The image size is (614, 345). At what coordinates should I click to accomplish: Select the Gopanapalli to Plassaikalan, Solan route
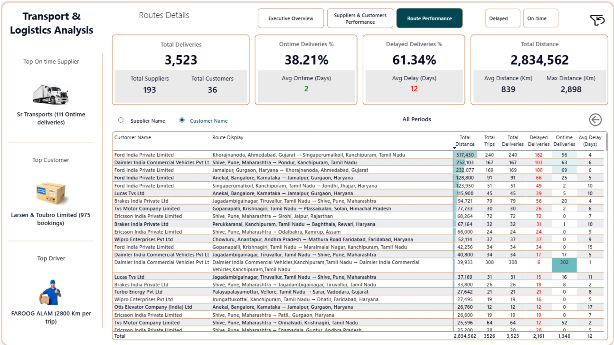click(x=358, y=209)
